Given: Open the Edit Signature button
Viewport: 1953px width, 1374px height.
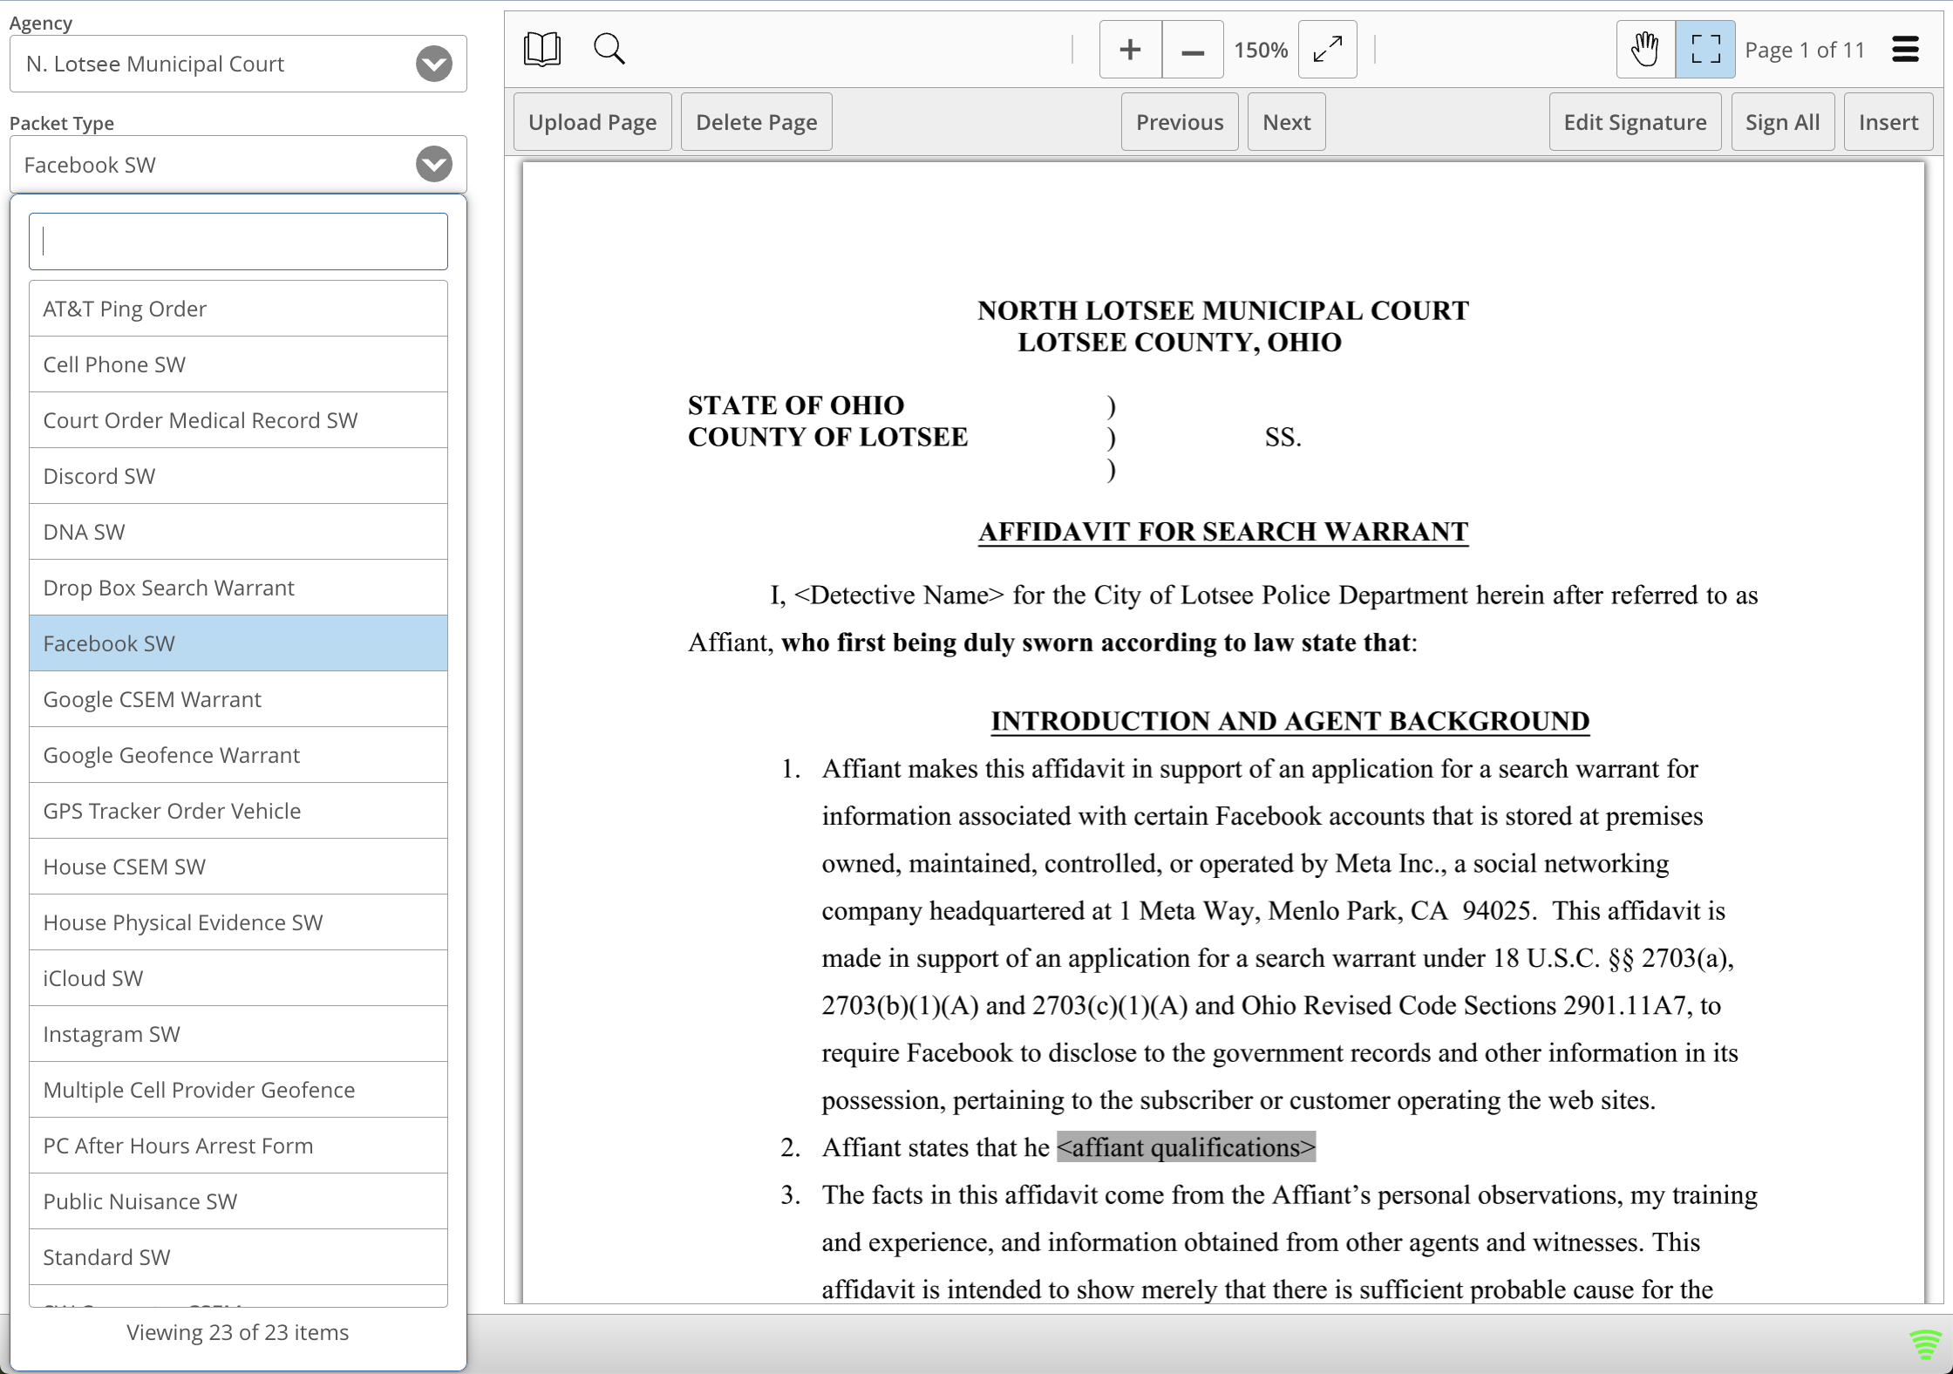Looking at the screenshot, I should [x=1635, y=122].
